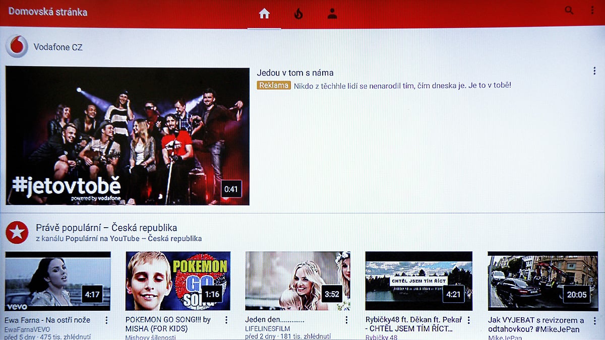Open options for Ewa Farna video

tap(106, 320)
